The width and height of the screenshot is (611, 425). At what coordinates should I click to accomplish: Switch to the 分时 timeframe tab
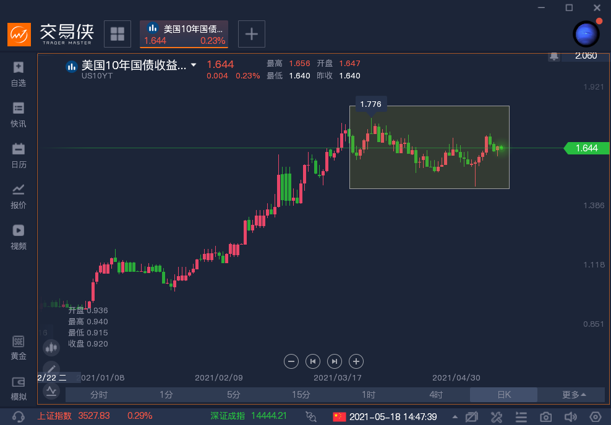[x=99, y=395]
